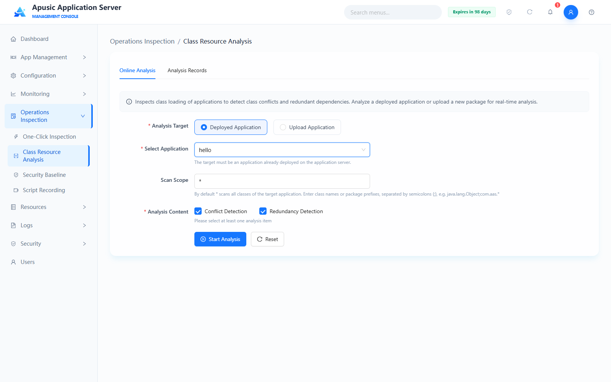This screenshot has height=382, width=611.
Task: Click the Operations Inspection sidebar icon
Action: (x=13, y=116)
